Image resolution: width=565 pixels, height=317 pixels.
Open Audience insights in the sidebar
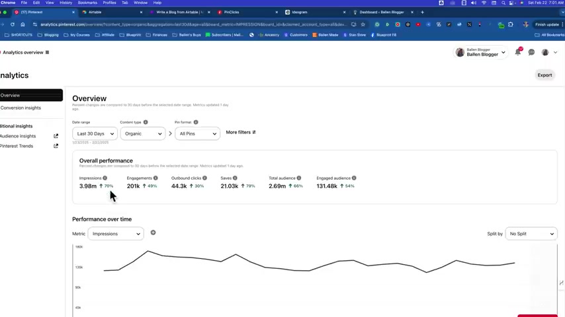[x=18, y=136]
